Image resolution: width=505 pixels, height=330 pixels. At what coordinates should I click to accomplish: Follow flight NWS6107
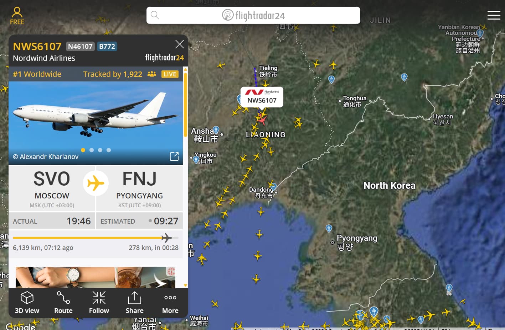pyautogui.click(x=99, y=303)
